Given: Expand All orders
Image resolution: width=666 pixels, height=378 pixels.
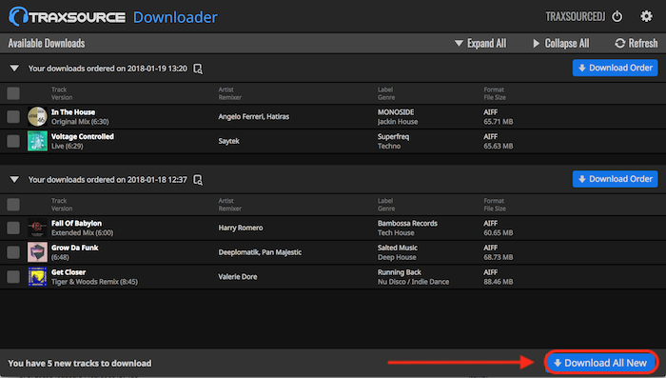Looking at the screenshot, I should click(x=480, y=44).
